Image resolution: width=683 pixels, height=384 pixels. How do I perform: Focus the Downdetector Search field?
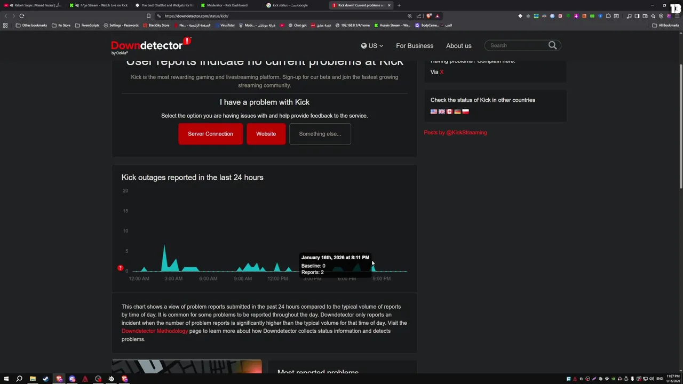coord(517,45)
